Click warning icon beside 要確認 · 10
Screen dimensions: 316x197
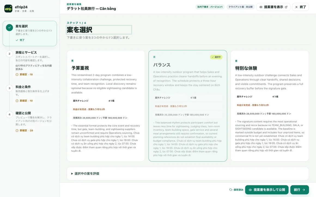point(17,101)
